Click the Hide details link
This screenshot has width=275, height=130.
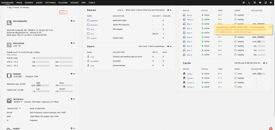click(12, 55)
